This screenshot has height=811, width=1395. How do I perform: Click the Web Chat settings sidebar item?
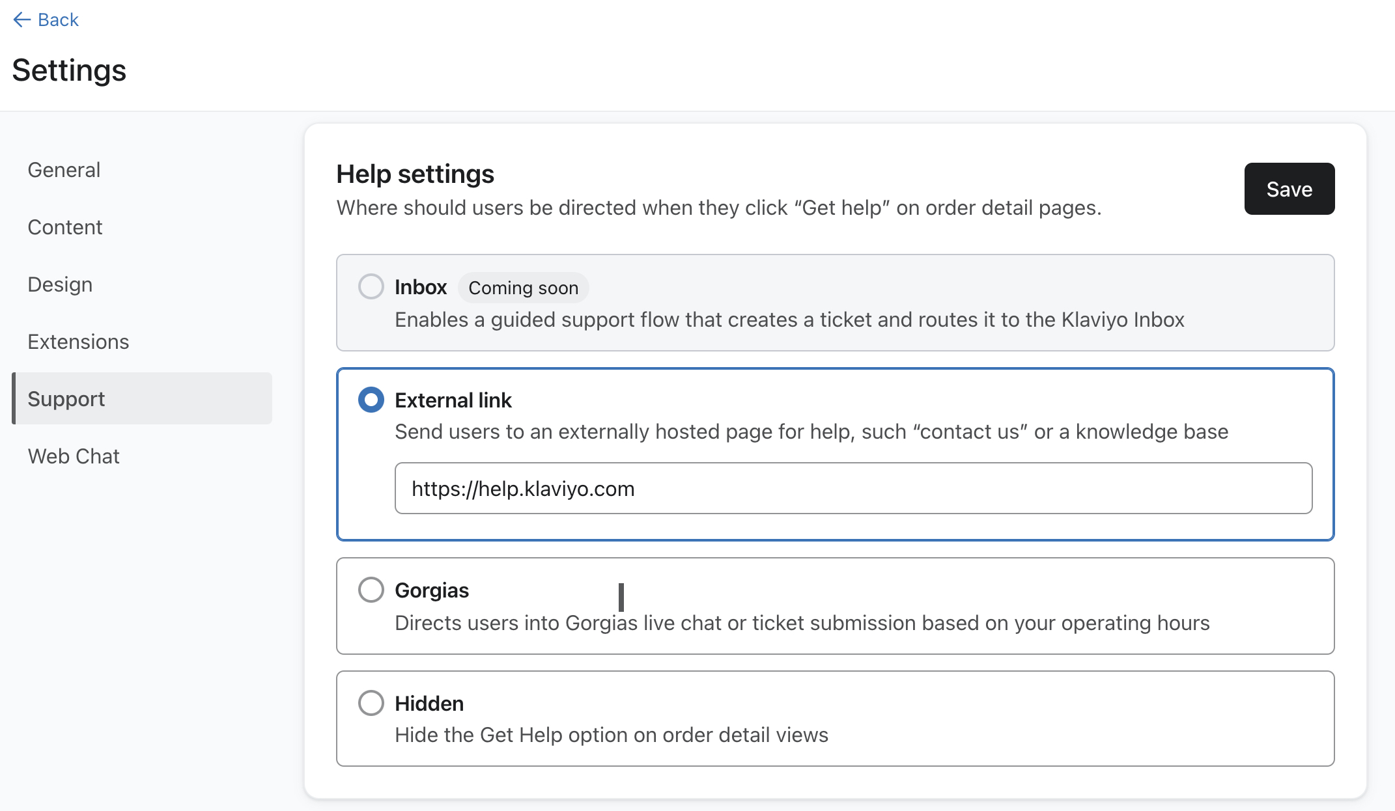(x=74, y=456)
